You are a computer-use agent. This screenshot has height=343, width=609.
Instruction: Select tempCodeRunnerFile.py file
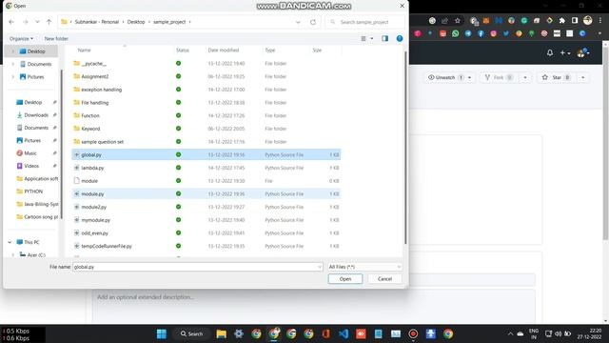107,246
